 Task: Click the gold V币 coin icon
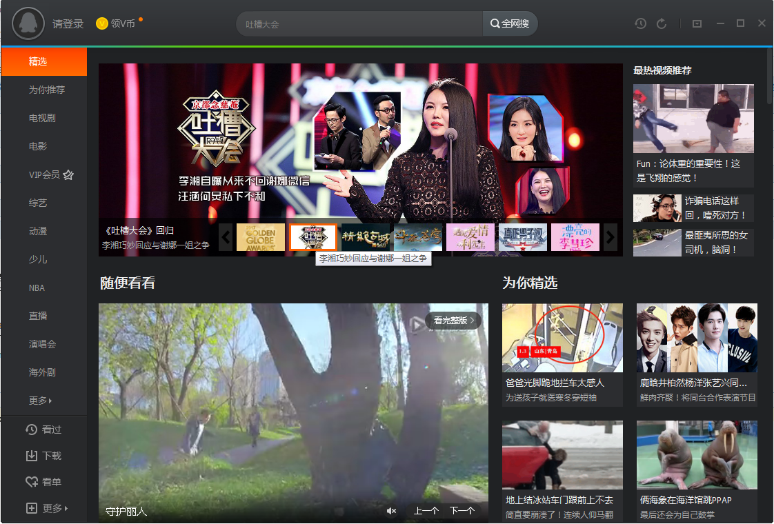(102, 24)
